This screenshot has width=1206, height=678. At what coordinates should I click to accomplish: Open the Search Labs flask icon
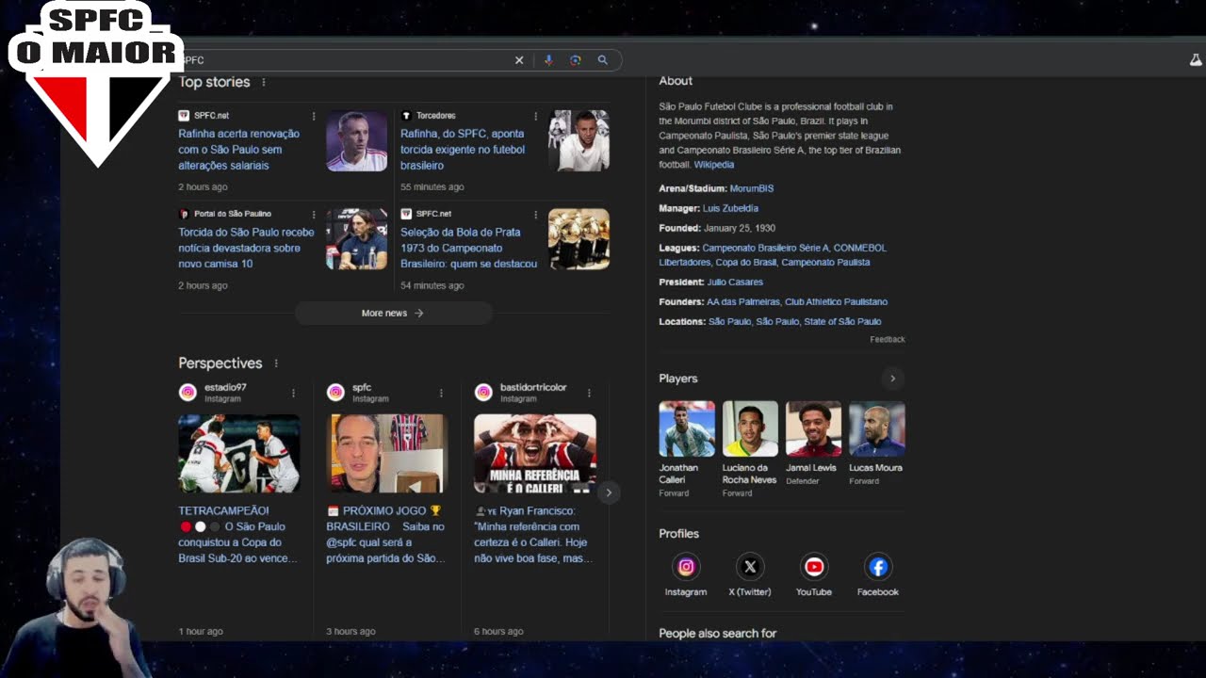point(1196,60)
